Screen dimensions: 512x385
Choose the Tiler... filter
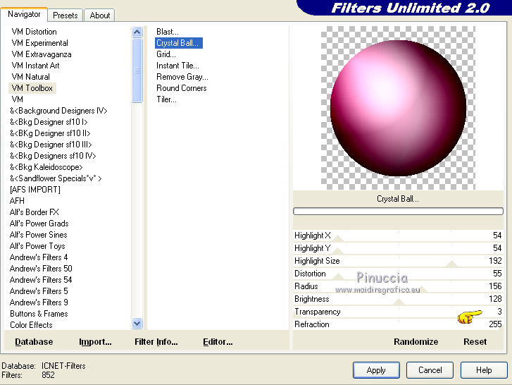pos(166,99)
